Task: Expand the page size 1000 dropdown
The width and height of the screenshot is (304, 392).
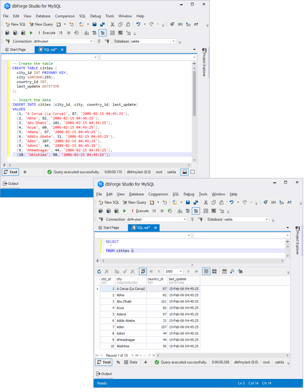Action: click(x=181, y=271)
